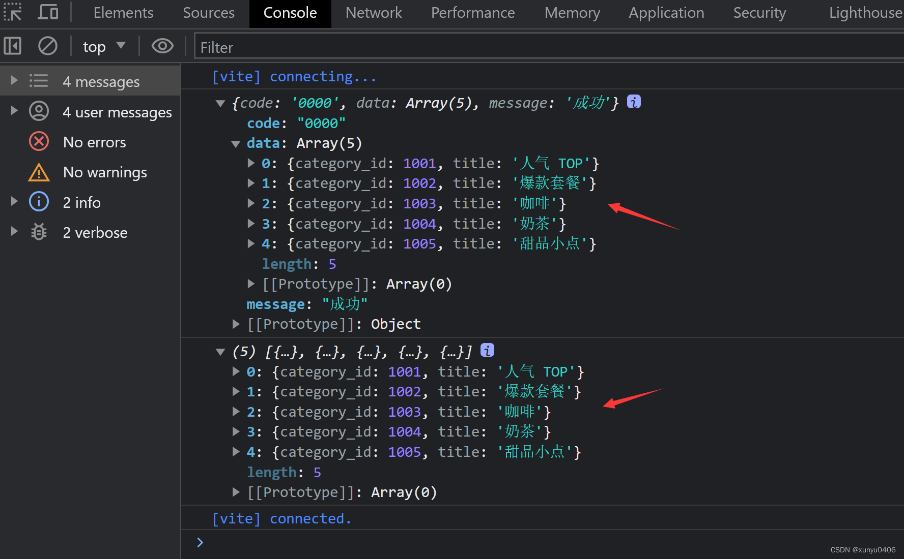
Task: Switch to the Sources tab
Action: (209, 13)
